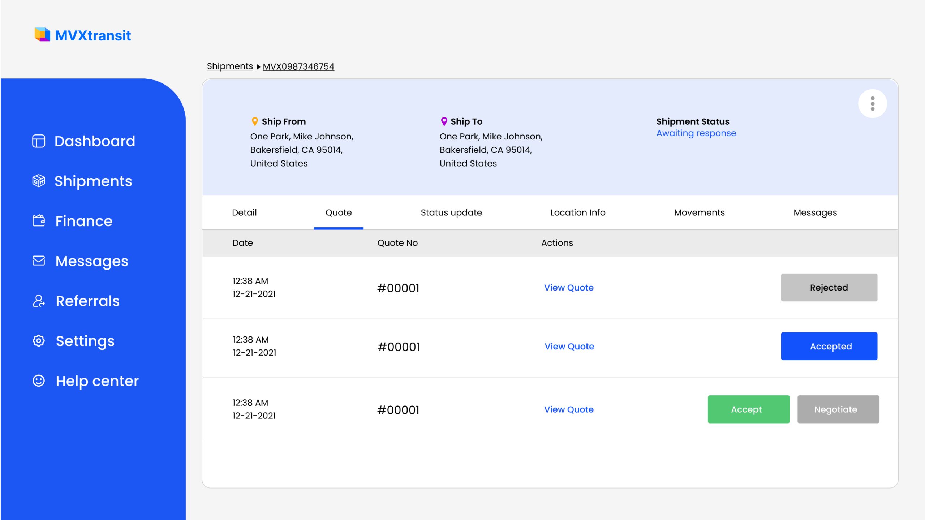Click the pink Ship To location pin
Screen dimensions: 925x520
pyautogui.click(x=444, y=121)
